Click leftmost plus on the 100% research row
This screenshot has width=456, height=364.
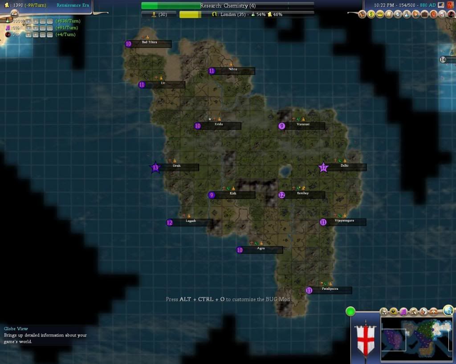tap(28, 21)
